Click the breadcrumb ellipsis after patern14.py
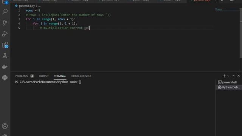The height and width of the screenshot is (136, 242). tap(39, 6)
